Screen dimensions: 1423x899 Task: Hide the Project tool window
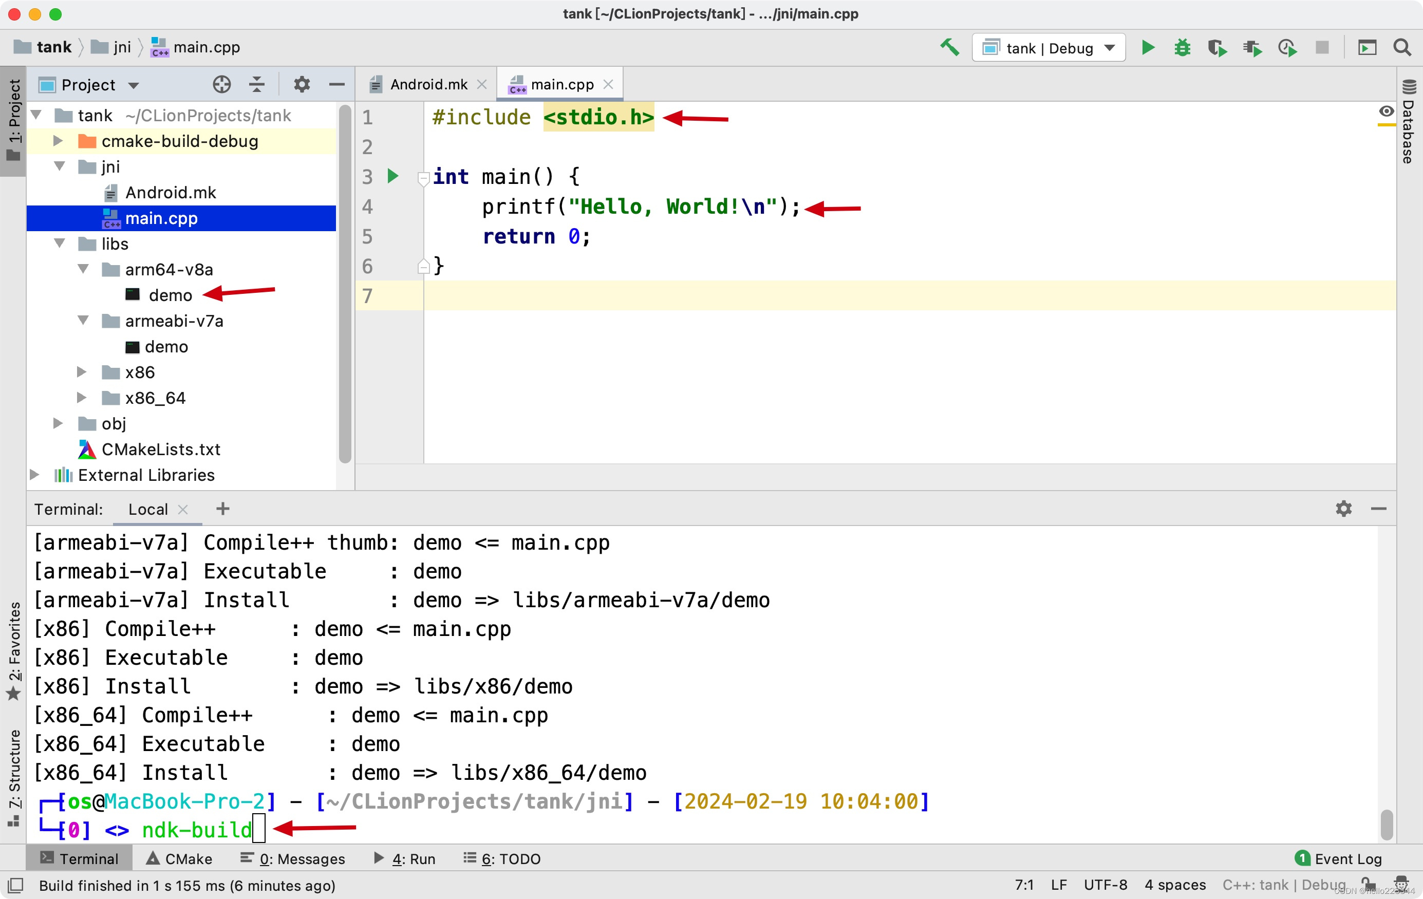pos(336,85)
